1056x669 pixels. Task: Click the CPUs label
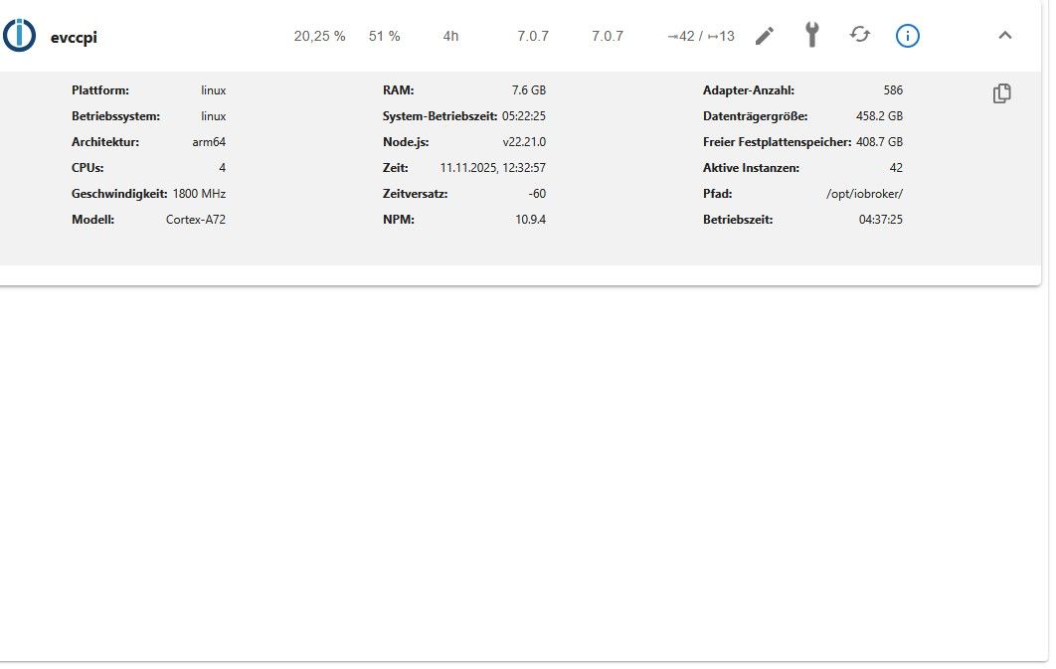(88, 168)
